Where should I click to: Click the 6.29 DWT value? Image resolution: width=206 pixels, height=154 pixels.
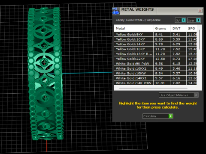click(x=176, y=44)
